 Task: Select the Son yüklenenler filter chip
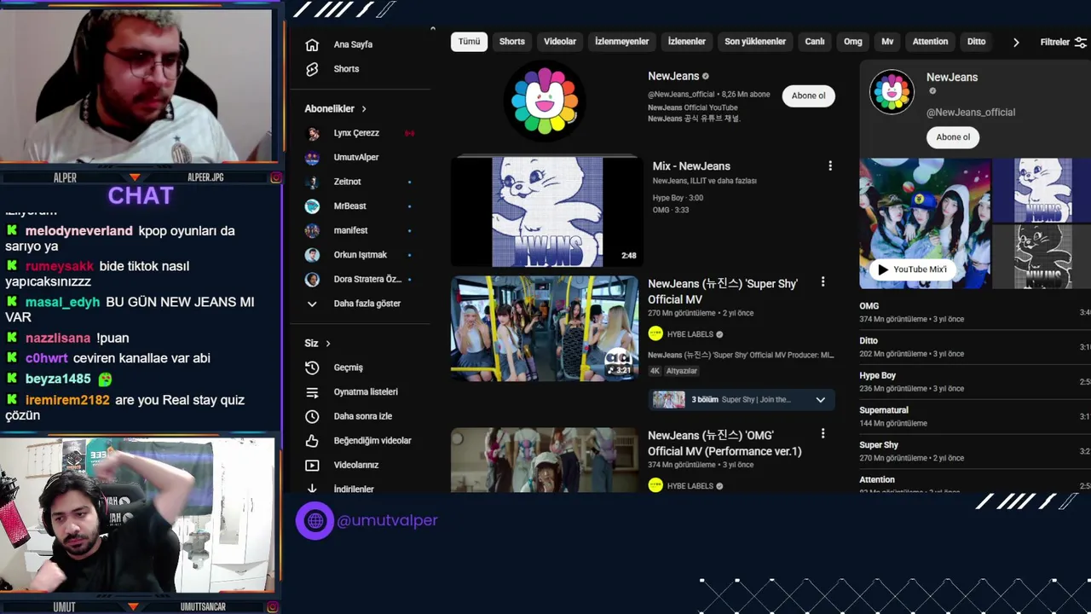(755, 42)
